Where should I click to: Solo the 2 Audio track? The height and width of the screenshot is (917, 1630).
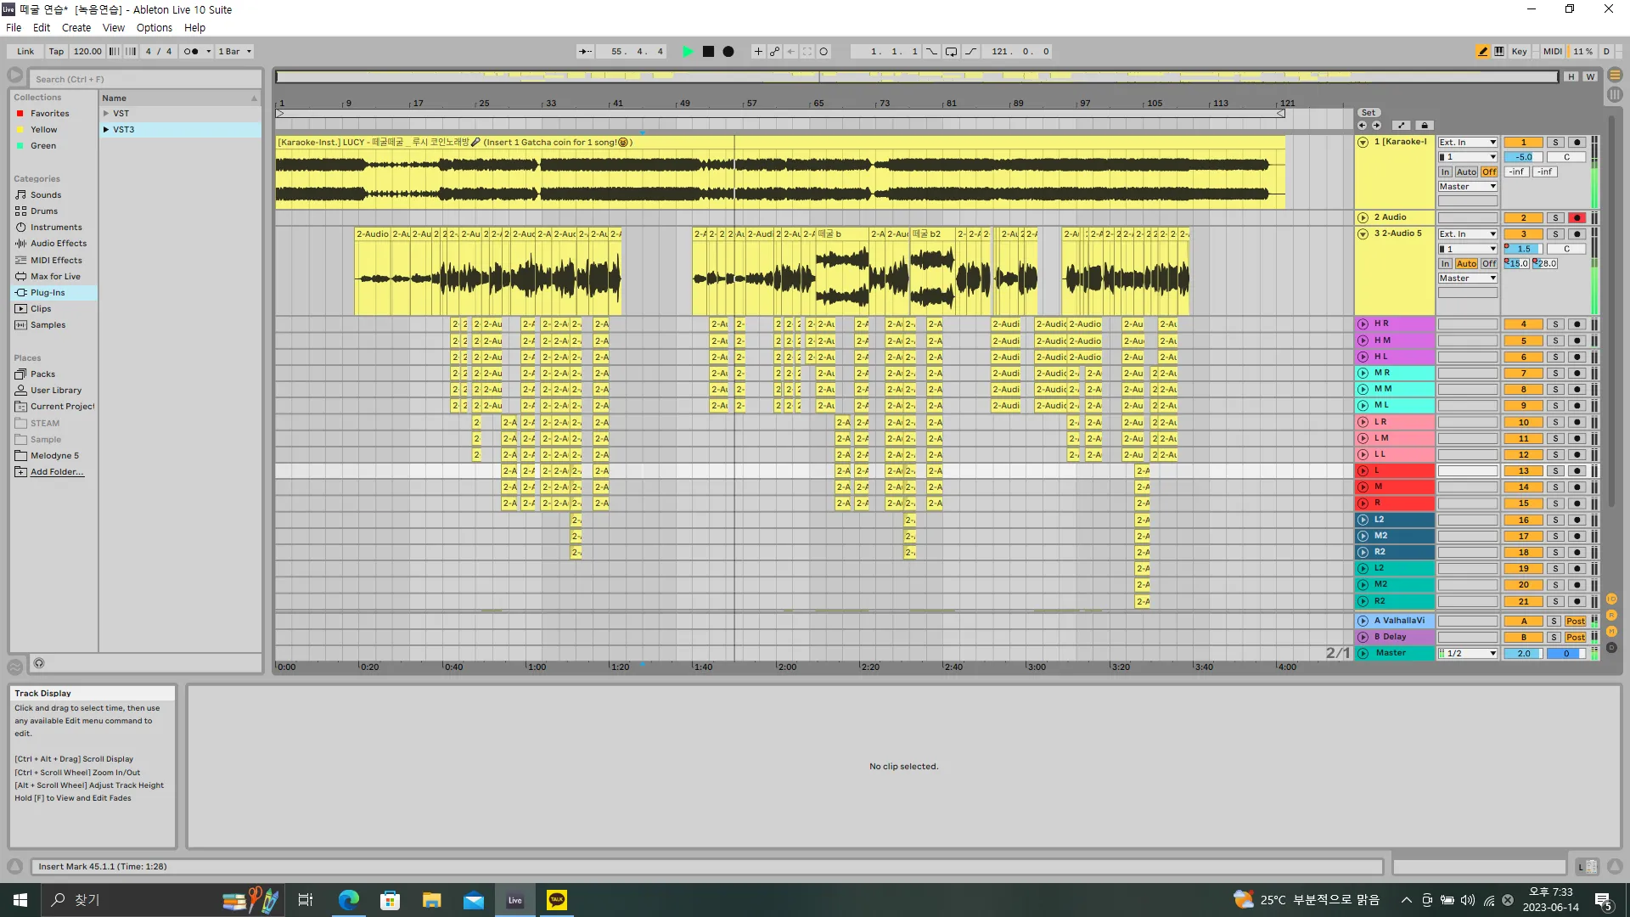1554,218
